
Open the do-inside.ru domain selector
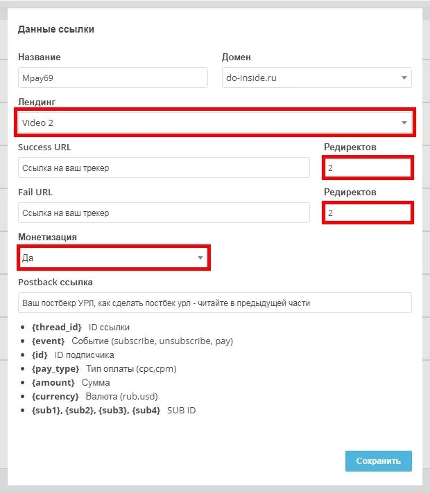316,78
